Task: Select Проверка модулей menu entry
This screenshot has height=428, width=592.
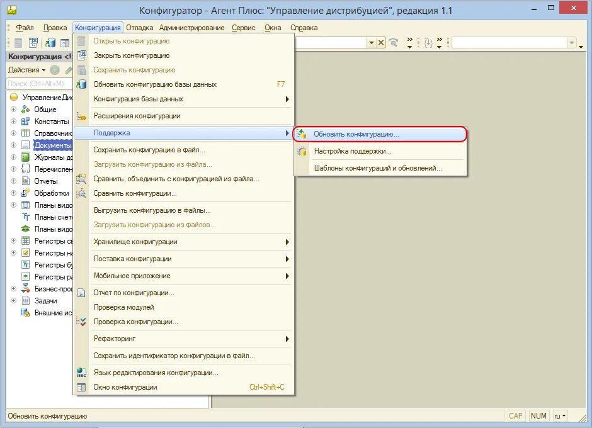Action: [183, 307]
